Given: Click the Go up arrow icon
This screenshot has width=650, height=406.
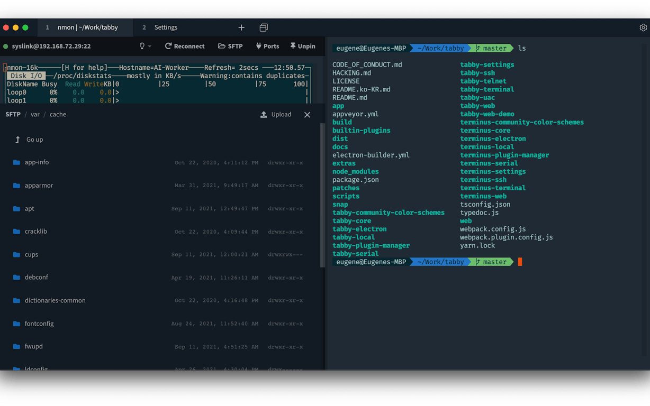Looking at the screenshot, I should [x=17, y=140].
